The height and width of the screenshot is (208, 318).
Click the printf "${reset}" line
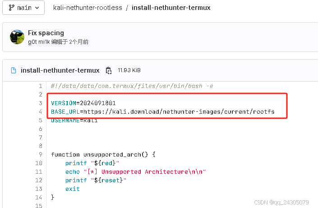(x=96, y=180)
